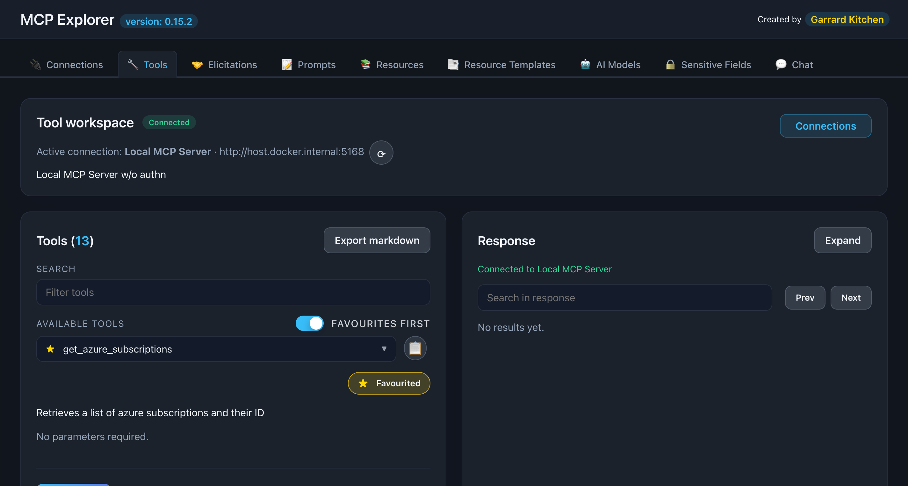The image size is (908, 486).
Task: Click the memo pencil icon for Prompts
Action: click(x=287, y=65)
